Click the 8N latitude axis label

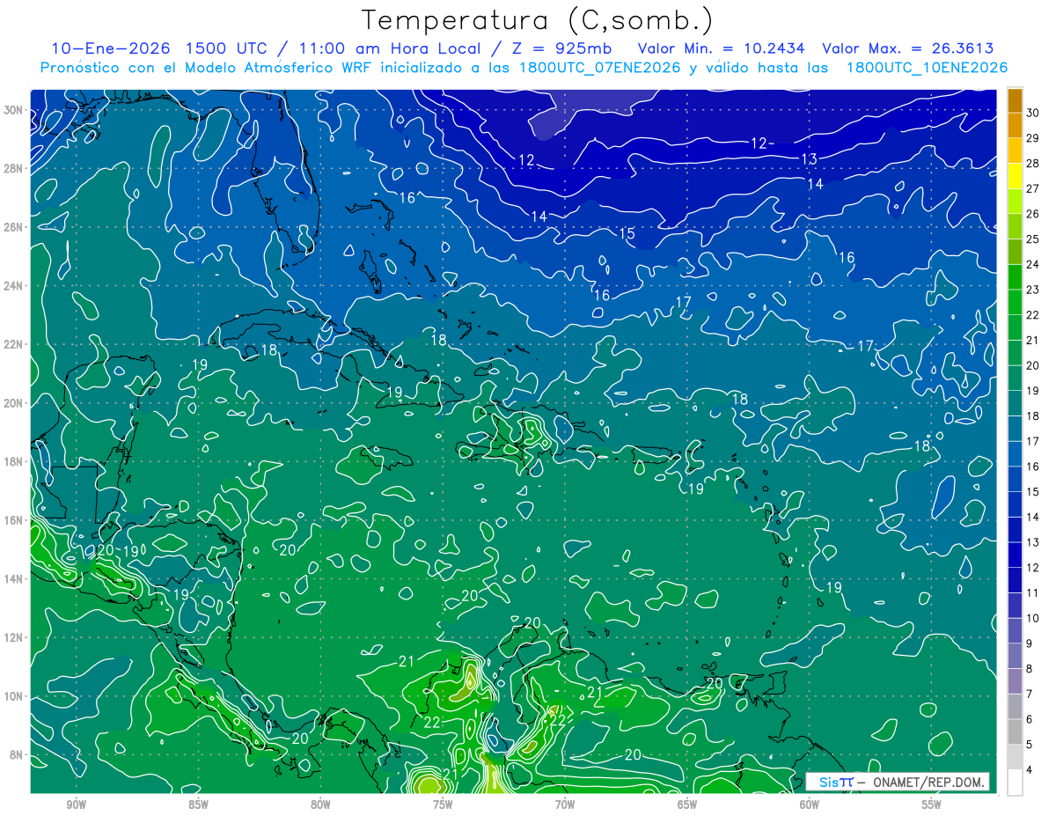tap(17, 754)
